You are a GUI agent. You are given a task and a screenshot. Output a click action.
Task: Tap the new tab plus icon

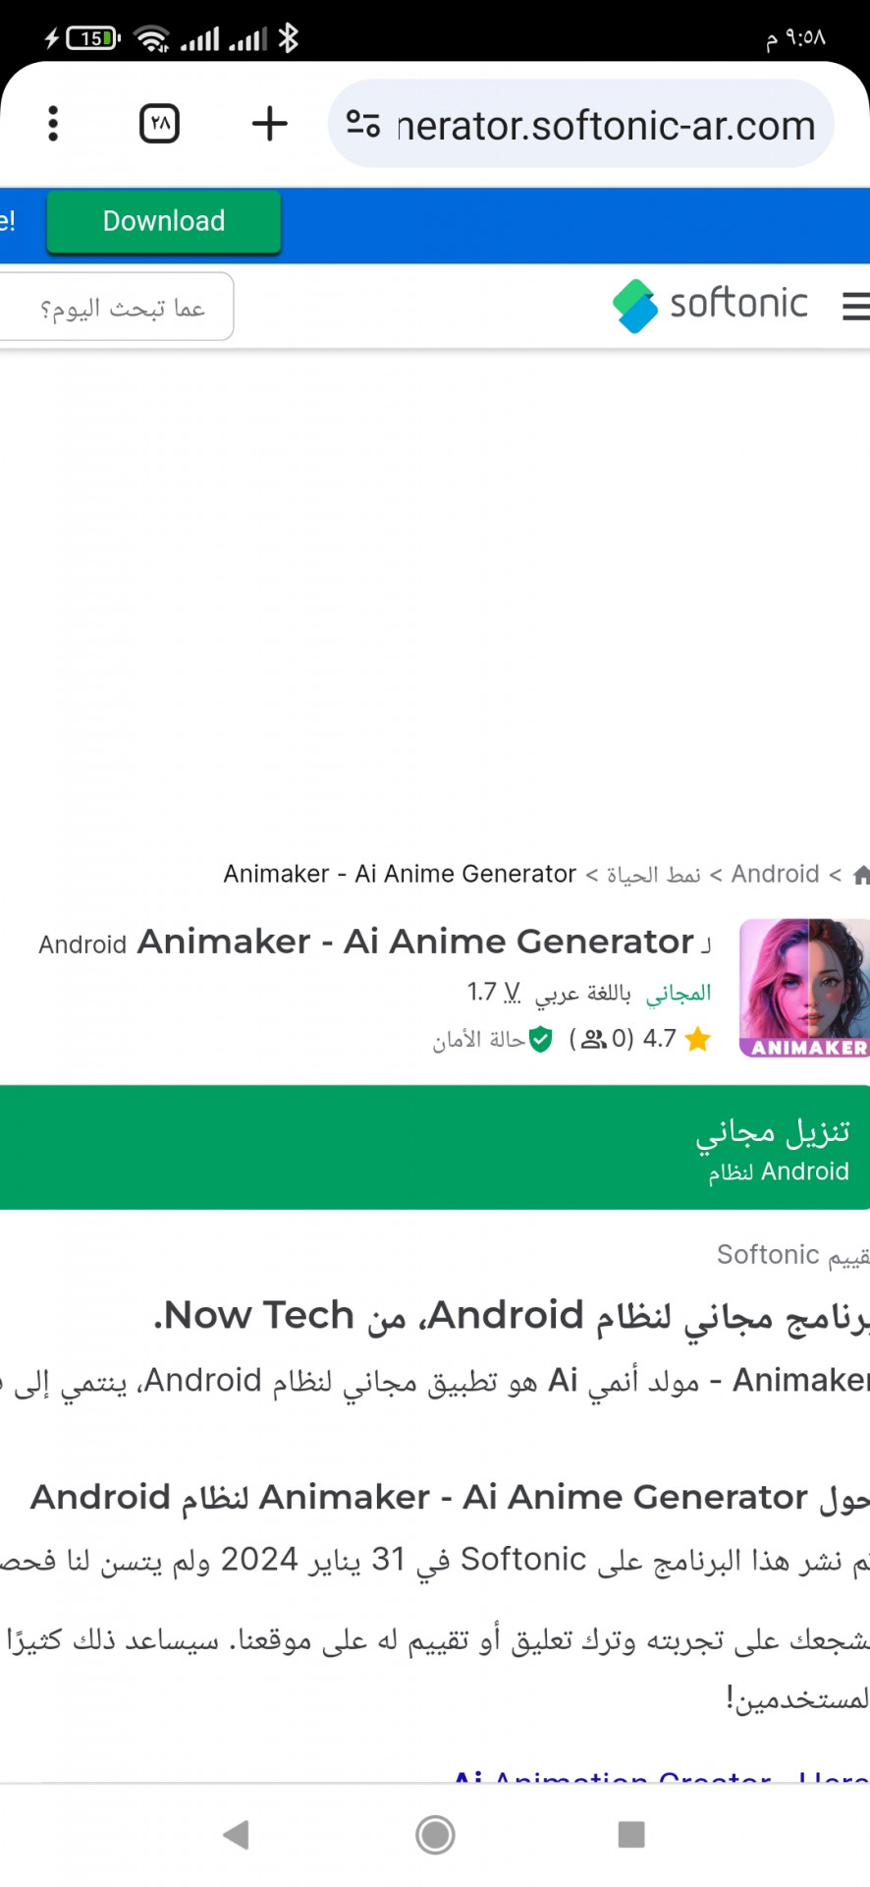269,124
